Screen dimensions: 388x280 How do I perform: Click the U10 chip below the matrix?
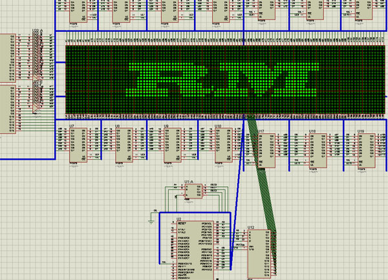coord(224,145)
